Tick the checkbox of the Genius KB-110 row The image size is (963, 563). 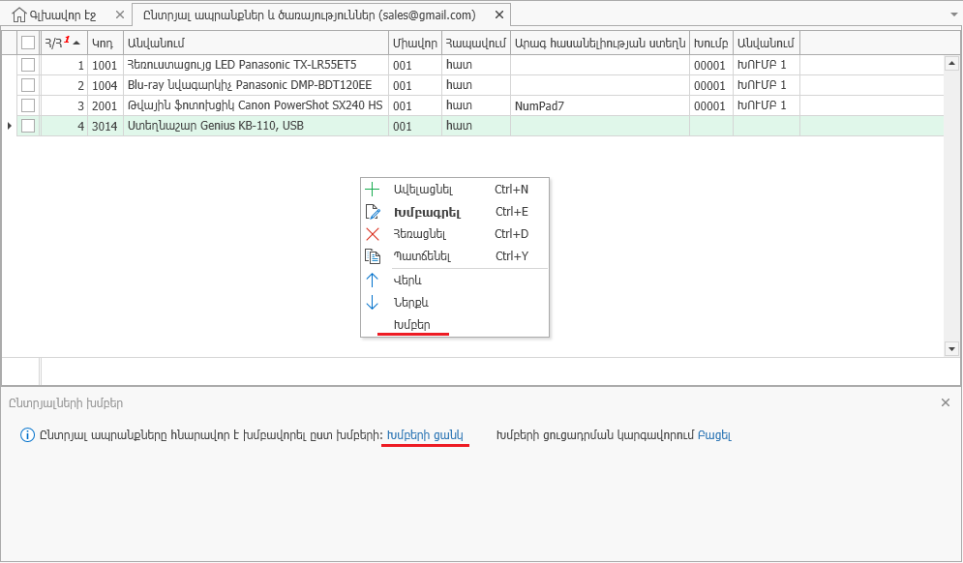28,125
